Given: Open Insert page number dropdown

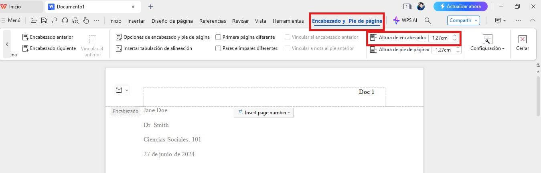Looking at the screenshot, I should (263, 113).
